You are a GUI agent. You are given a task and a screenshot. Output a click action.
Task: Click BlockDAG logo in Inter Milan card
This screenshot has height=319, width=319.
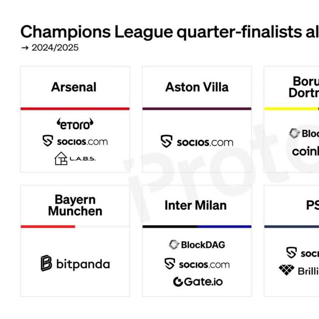197,245
